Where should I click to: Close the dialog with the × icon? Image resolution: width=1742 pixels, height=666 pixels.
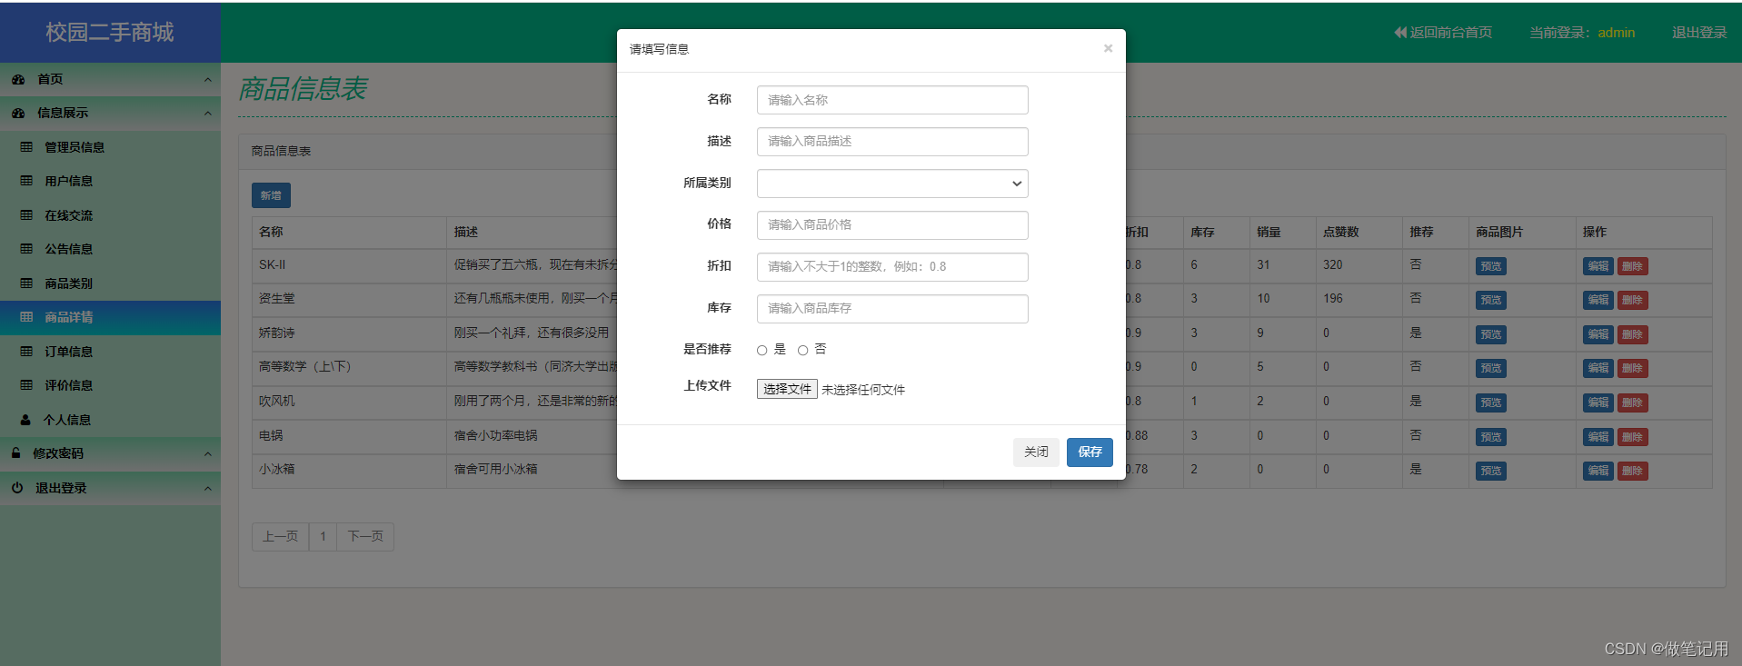pyautogui.click(x=1108, y=48)
